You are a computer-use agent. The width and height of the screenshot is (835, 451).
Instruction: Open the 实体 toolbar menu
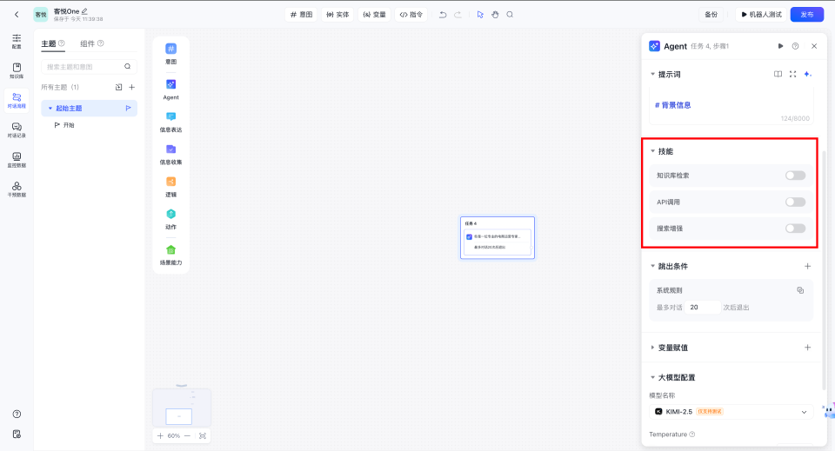pyautogui.click(x=337, y=15)
